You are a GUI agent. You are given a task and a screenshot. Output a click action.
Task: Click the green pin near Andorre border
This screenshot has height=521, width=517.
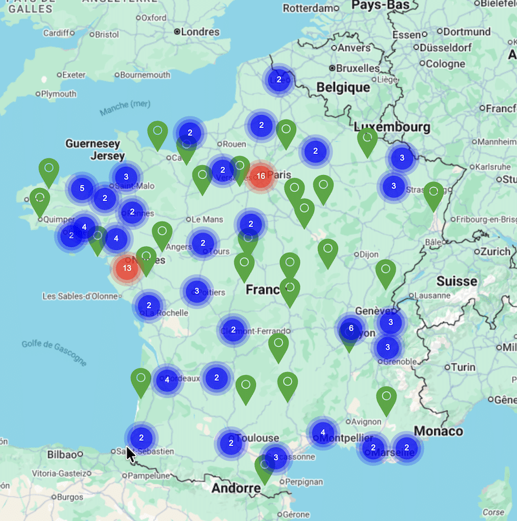[264, 467]
